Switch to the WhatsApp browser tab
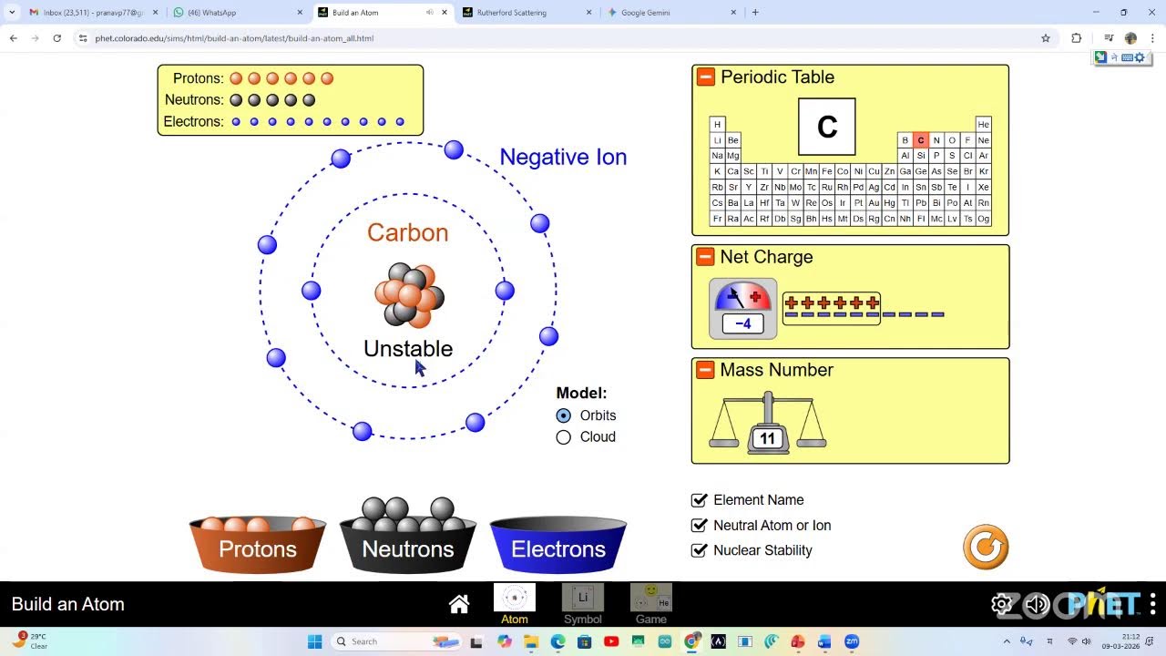This screenshot has height=656, width=1166. (239, 13)
